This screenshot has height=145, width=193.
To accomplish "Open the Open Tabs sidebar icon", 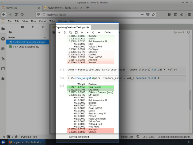I will point(3,69).
